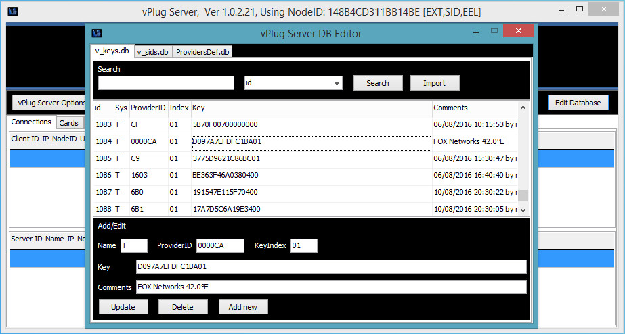
Task: Sort table by ProviderID column header
Action: click(148, 108)
